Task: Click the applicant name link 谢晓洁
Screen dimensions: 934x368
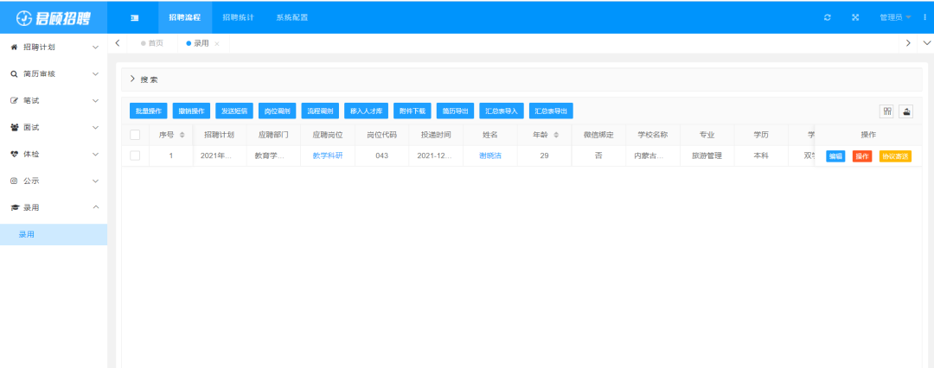Action: pyautogui.click(x=490, y=155)
